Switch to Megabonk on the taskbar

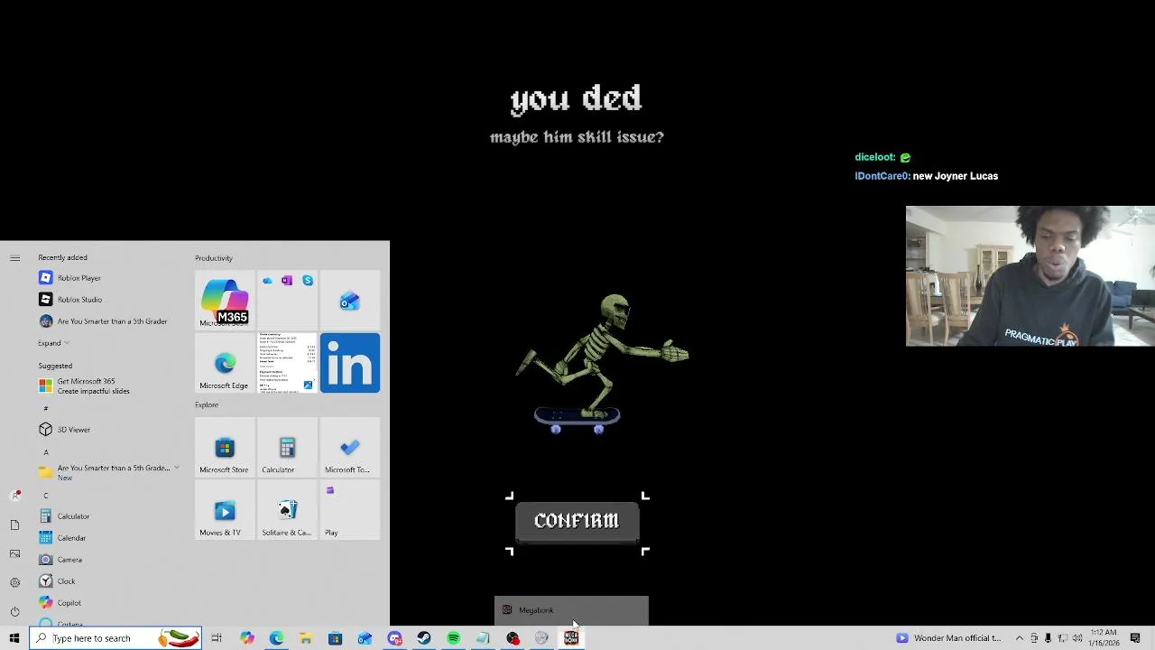tap(571, 638)
